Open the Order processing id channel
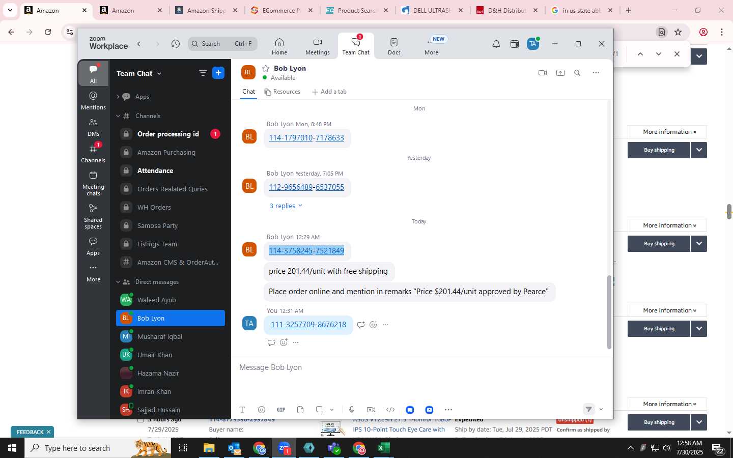 click(x=171, y=134)
